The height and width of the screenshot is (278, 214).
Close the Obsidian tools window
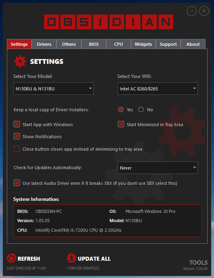(204, 11)
